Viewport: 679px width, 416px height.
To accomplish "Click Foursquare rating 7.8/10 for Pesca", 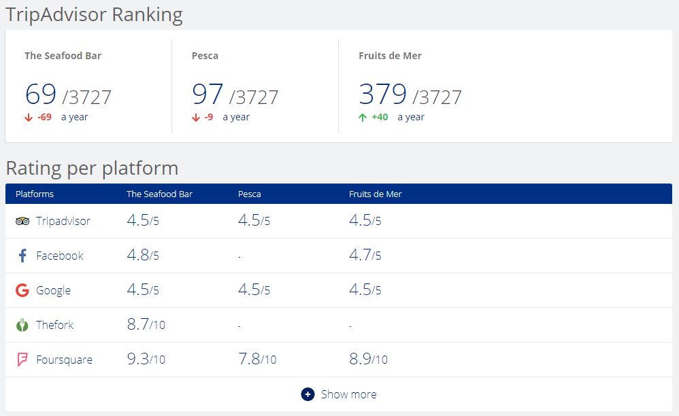I will point(257,359).
